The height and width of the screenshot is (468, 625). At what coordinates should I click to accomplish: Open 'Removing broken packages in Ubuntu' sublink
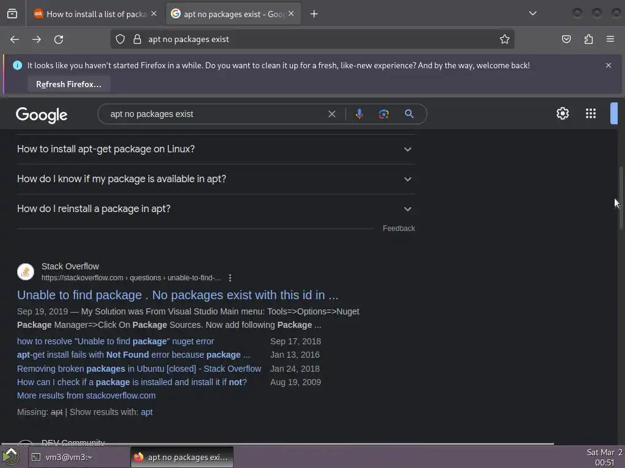click(x=139, y=369)
